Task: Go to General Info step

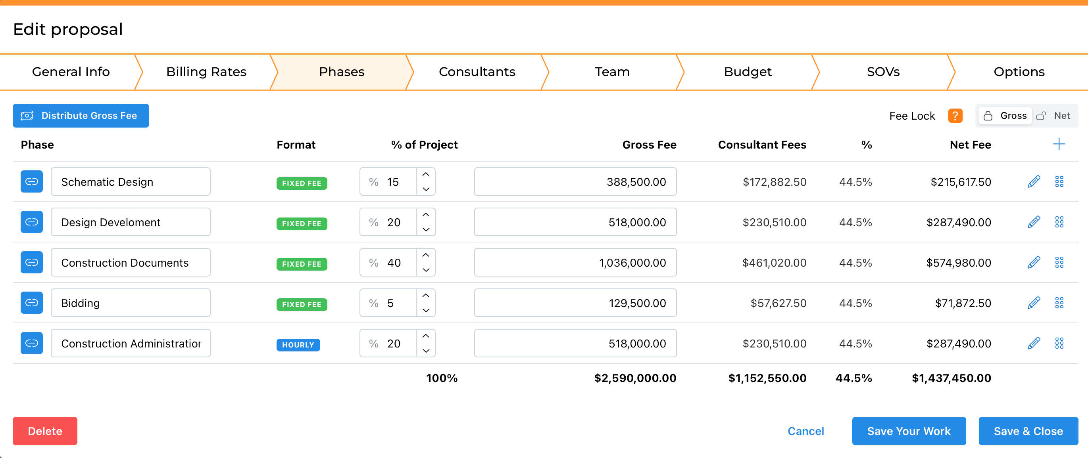Action: (71, 72)
